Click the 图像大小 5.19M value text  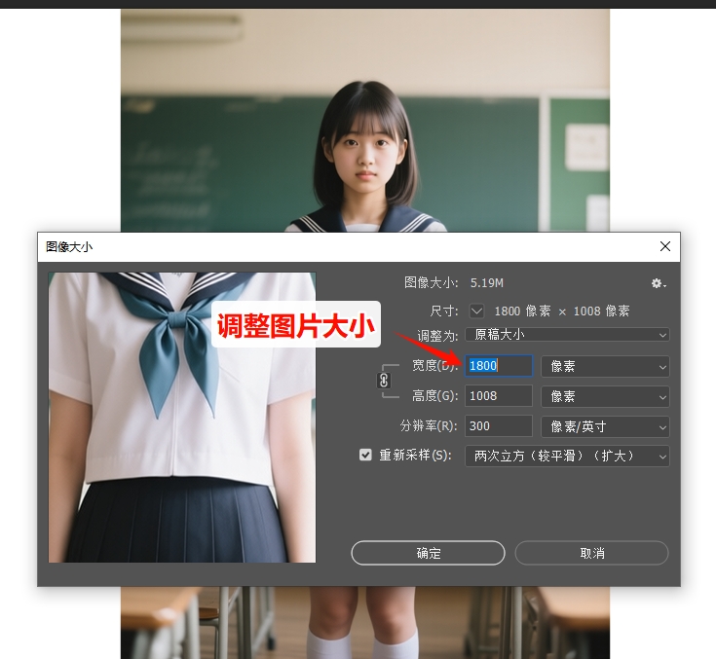pyautogui.click(x=487, y=283)
